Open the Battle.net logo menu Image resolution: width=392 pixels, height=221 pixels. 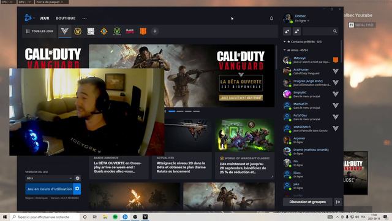[x=28, y=18]
